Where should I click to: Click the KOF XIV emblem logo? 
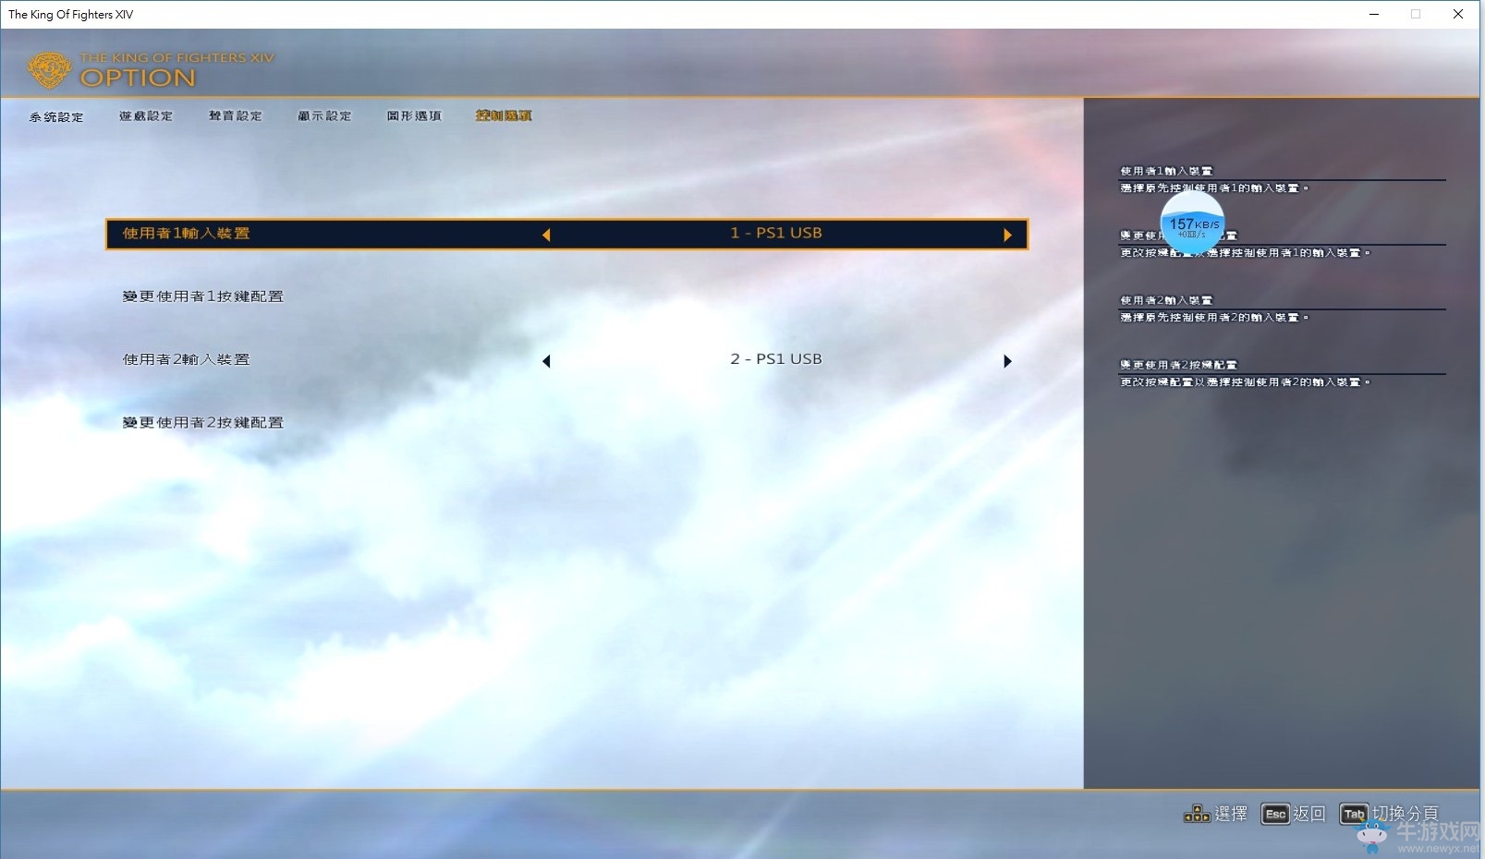[49, 70]
